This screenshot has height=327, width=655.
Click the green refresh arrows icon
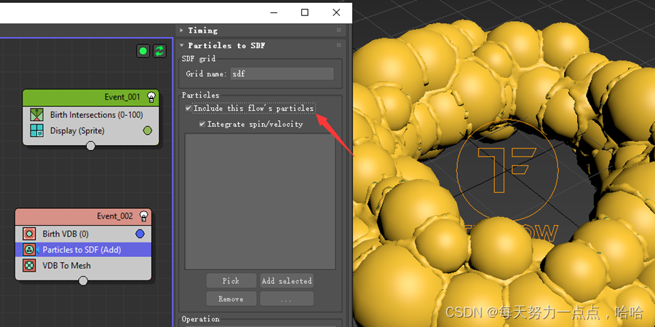click(x=159, y=51)
